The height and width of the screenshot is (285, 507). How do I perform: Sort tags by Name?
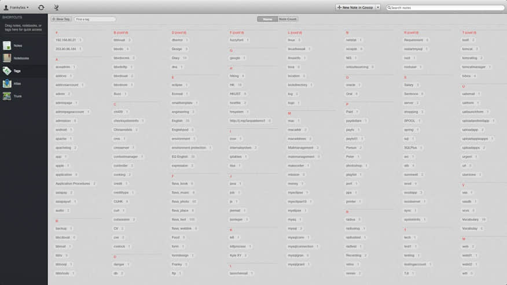pyautogui.click(x=267, y=19)
